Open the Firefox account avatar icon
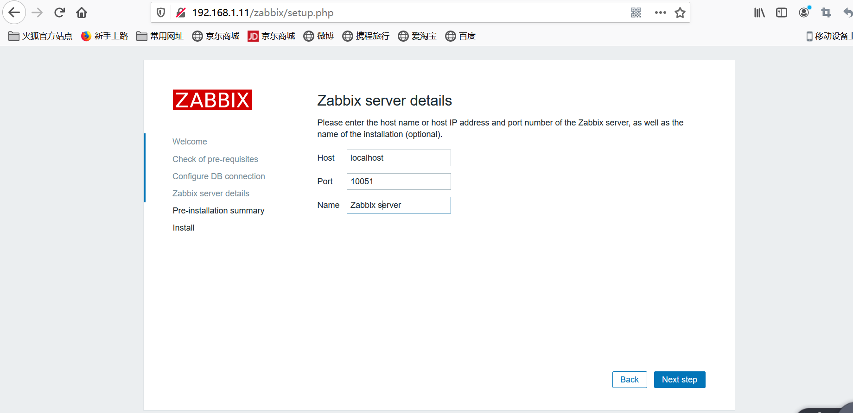 804,12
